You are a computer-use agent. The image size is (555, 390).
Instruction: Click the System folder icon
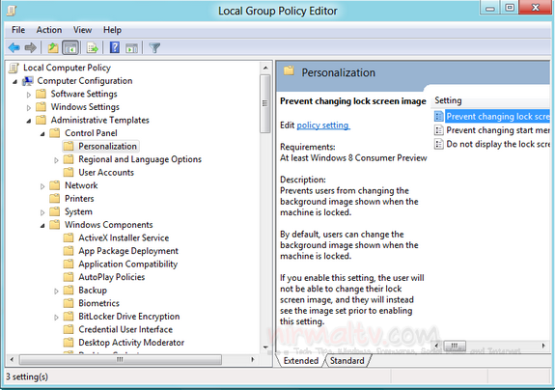(54, 211)
